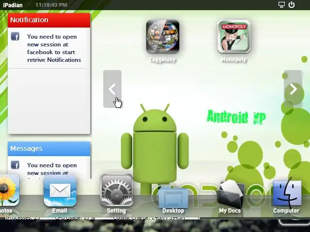Image resolution: width=310 pixels, height=232 pixels.
Task: Open the Desktop folder dock icon
Action: 173,196
